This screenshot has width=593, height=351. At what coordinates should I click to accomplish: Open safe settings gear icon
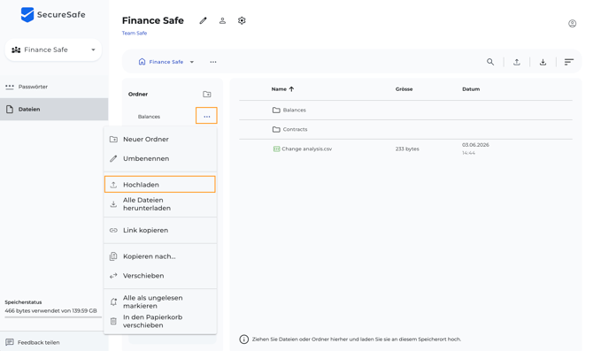point(242,21)
